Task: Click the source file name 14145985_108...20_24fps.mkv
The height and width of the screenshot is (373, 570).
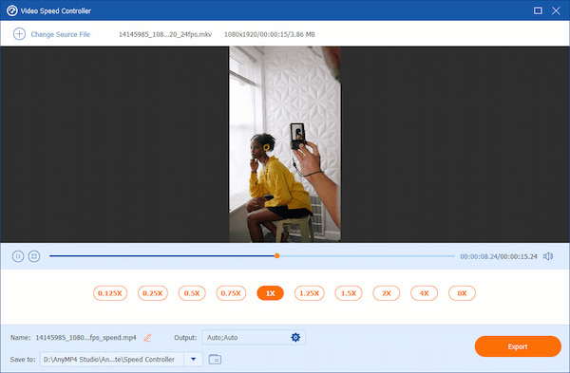Action: [x=165, y=34]
